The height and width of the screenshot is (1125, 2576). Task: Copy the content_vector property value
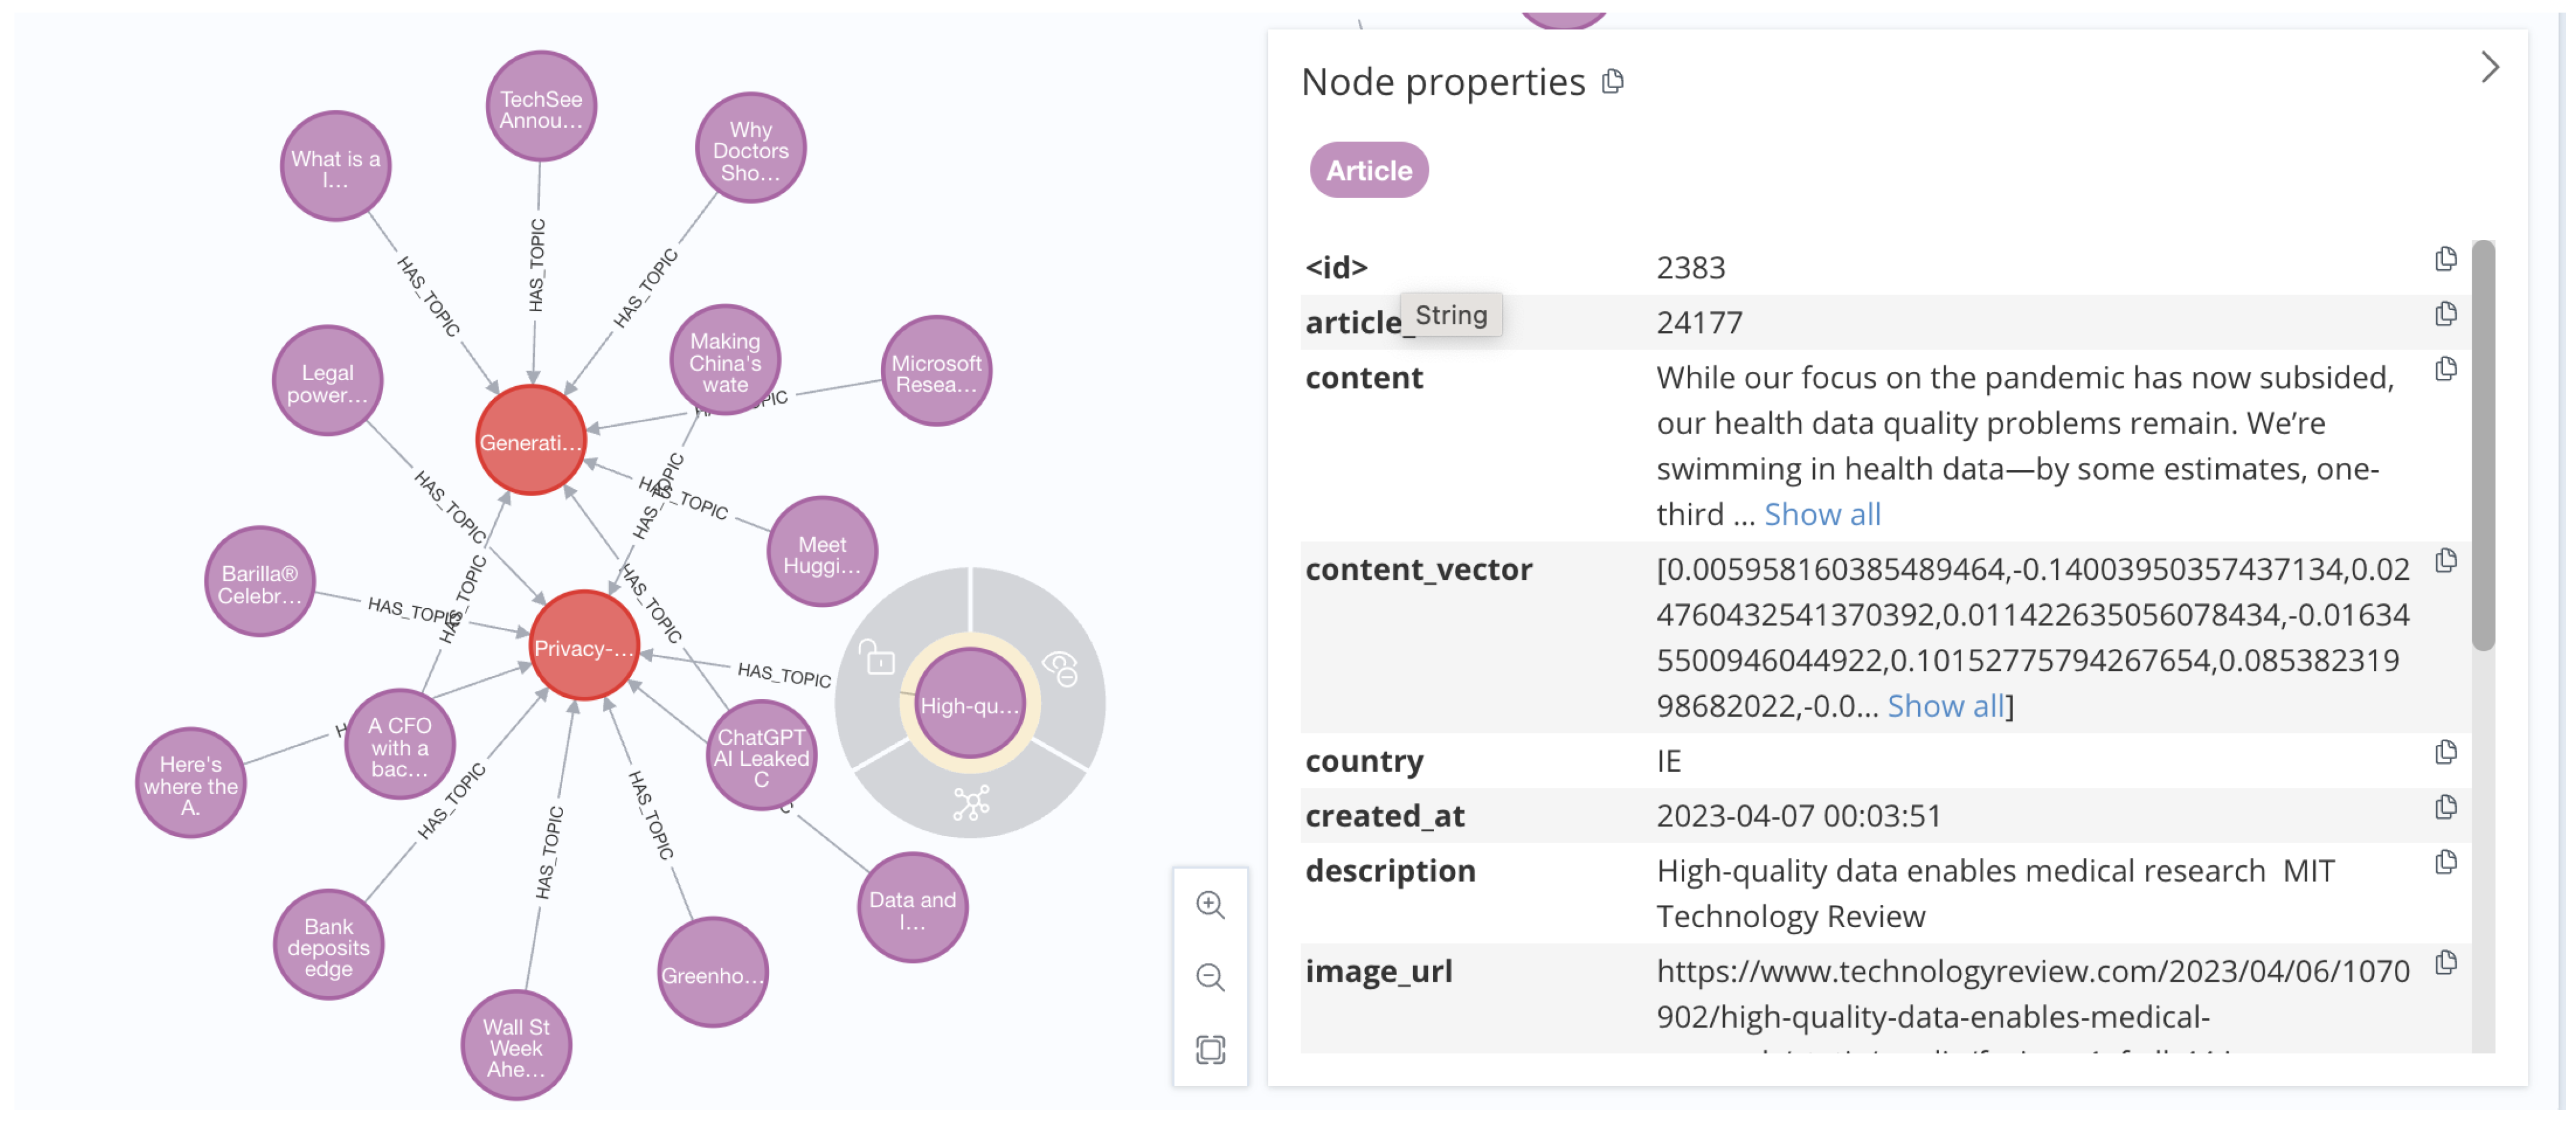pos(2445,561)
